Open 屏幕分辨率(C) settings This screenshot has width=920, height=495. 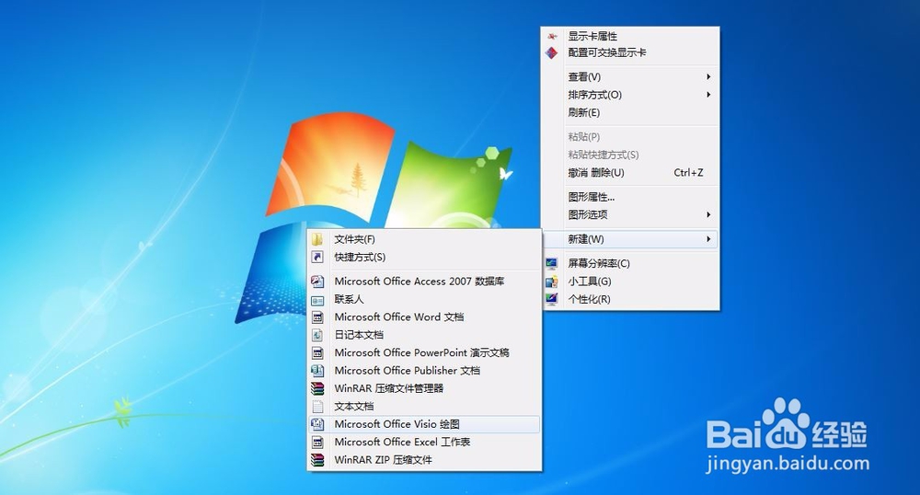click(630, 263)
